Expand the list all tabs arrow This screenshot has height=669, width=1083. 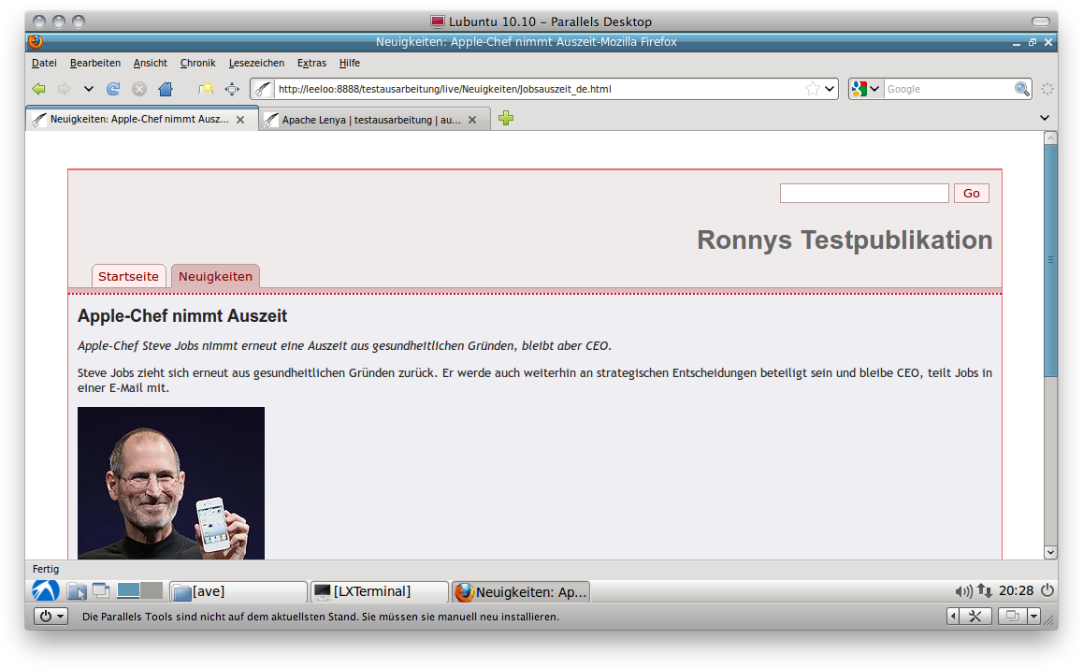pos(1045,118)
